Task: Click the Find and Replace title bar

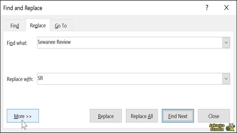Action: [93, 8]
